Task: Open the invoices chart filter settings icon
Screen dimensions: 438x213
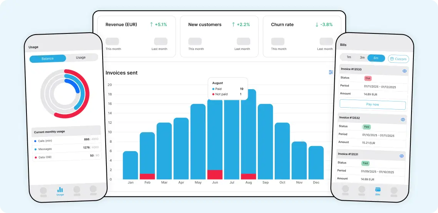Action: point(331,72)
